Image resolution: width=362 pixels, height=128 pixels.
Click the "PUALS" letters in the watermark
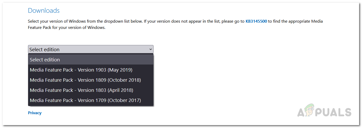click(x=335, y=112)
